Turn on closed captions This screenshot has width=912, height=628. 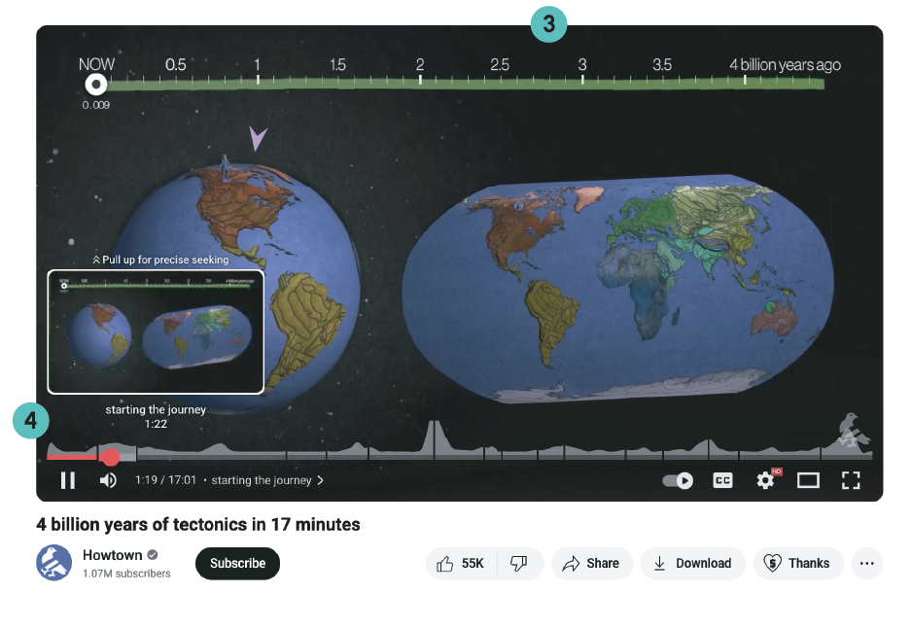(x=722, y=480)
